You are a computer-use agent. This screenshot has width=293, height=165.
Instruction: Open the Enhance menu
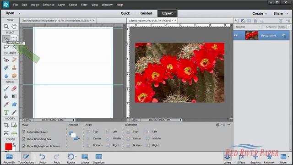49,5
